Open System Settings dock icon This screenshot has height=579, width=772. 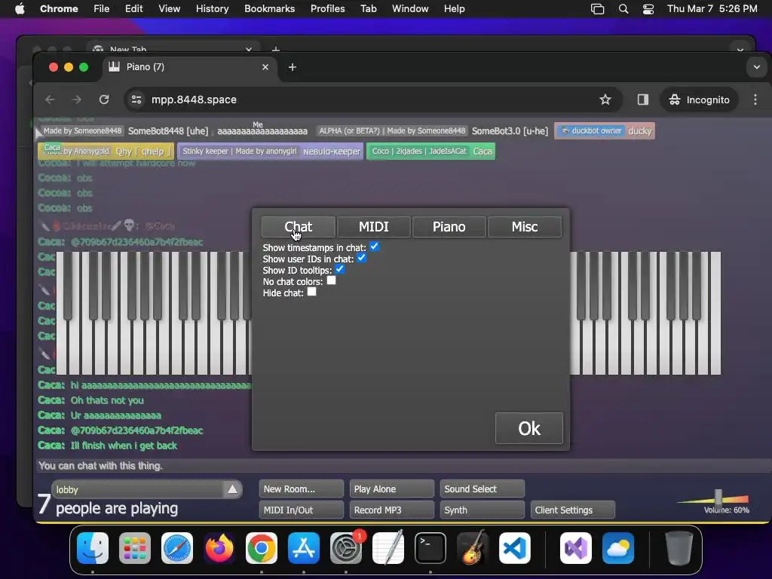346,548
